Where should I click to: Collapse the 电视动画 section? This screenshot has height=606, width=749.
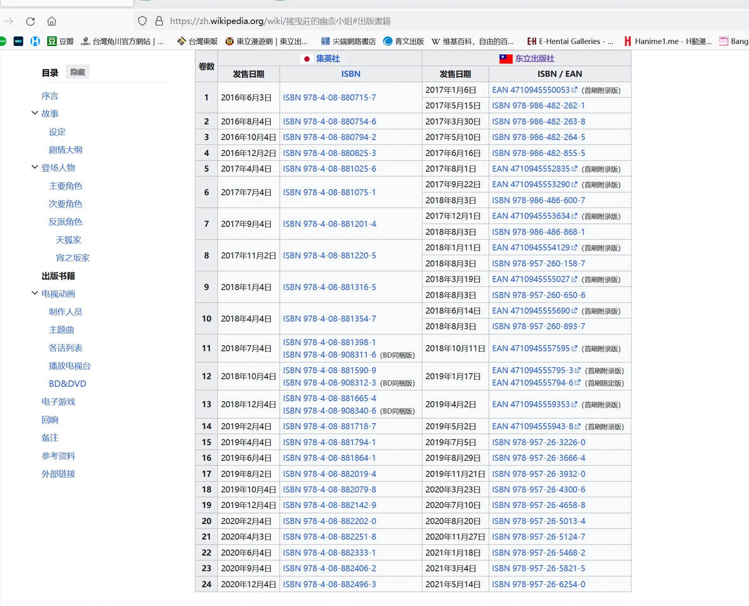(x=35, y=294)
